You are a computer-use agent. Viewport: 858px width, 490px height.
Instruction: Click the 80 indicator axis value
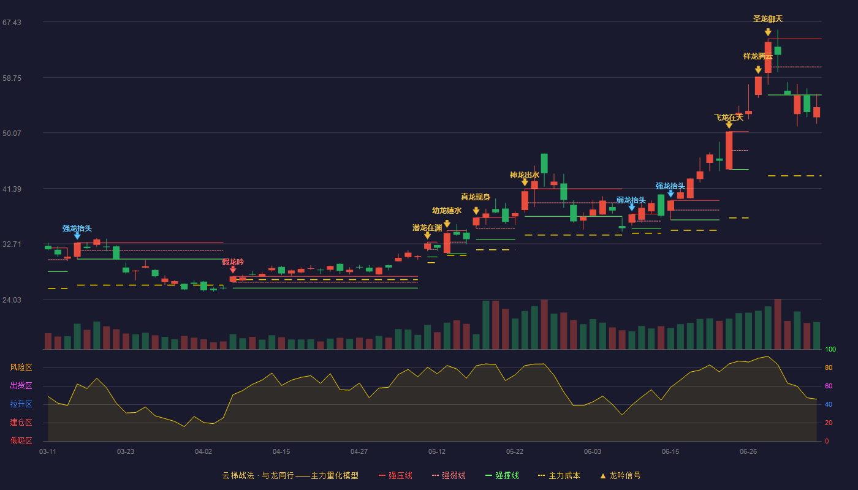(829, 368)
